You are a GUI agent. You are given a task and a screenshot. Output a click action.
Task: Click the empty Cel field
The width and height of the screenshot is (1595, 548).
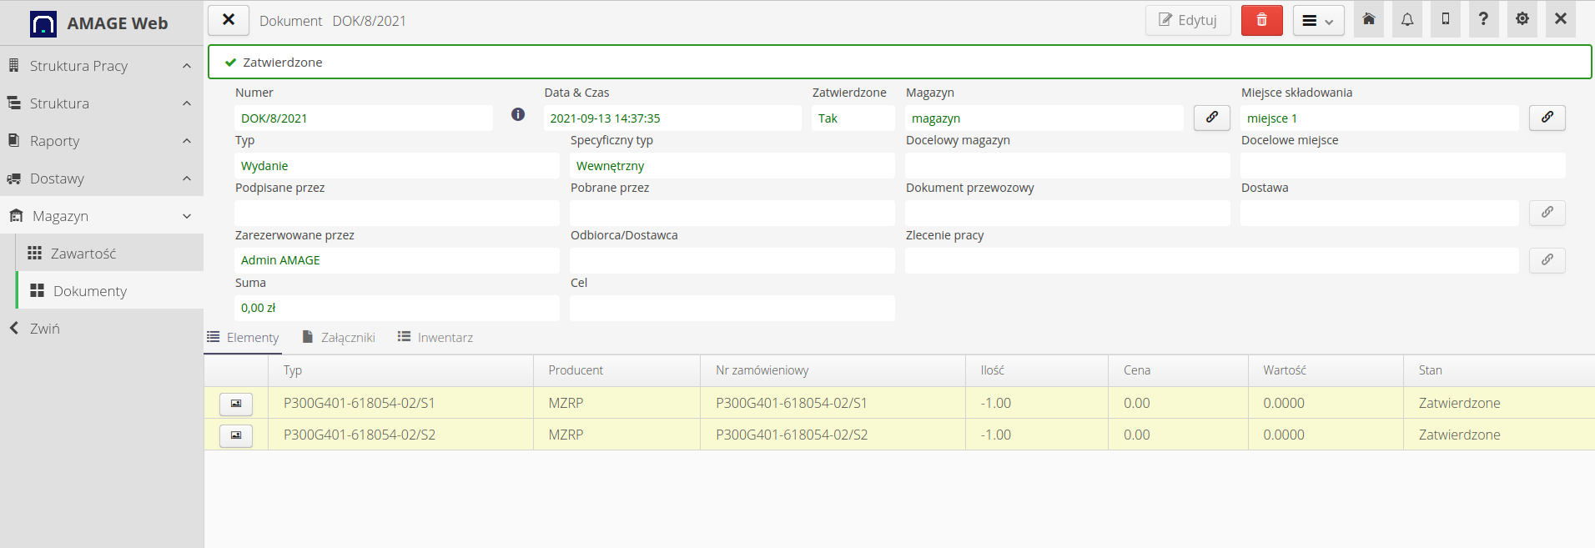(x=732, y=308)
